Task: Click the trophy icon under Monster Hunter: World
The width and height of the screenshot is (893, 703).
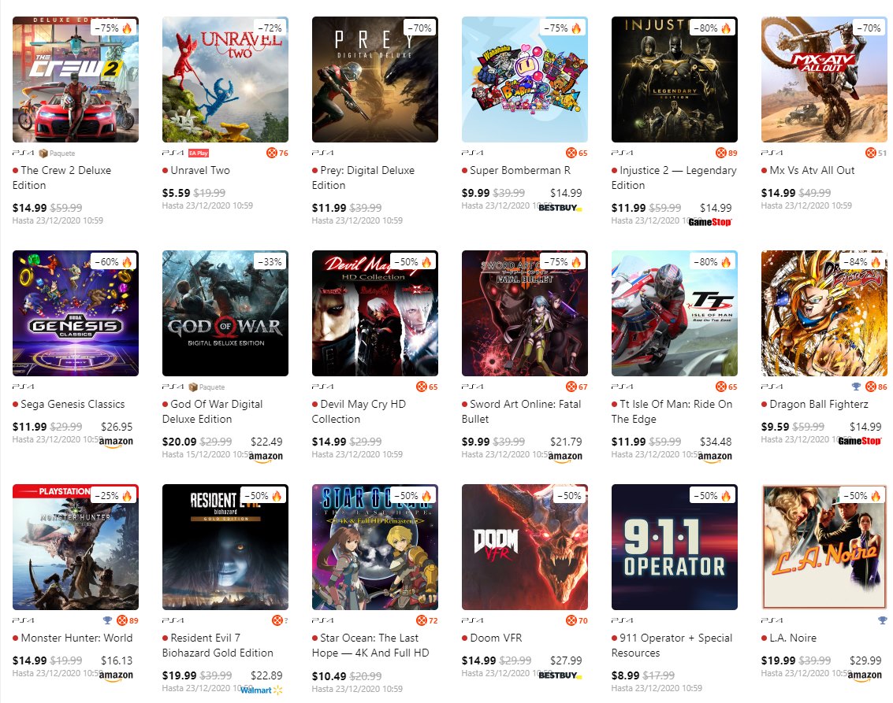Action: [x=107, y=620]
